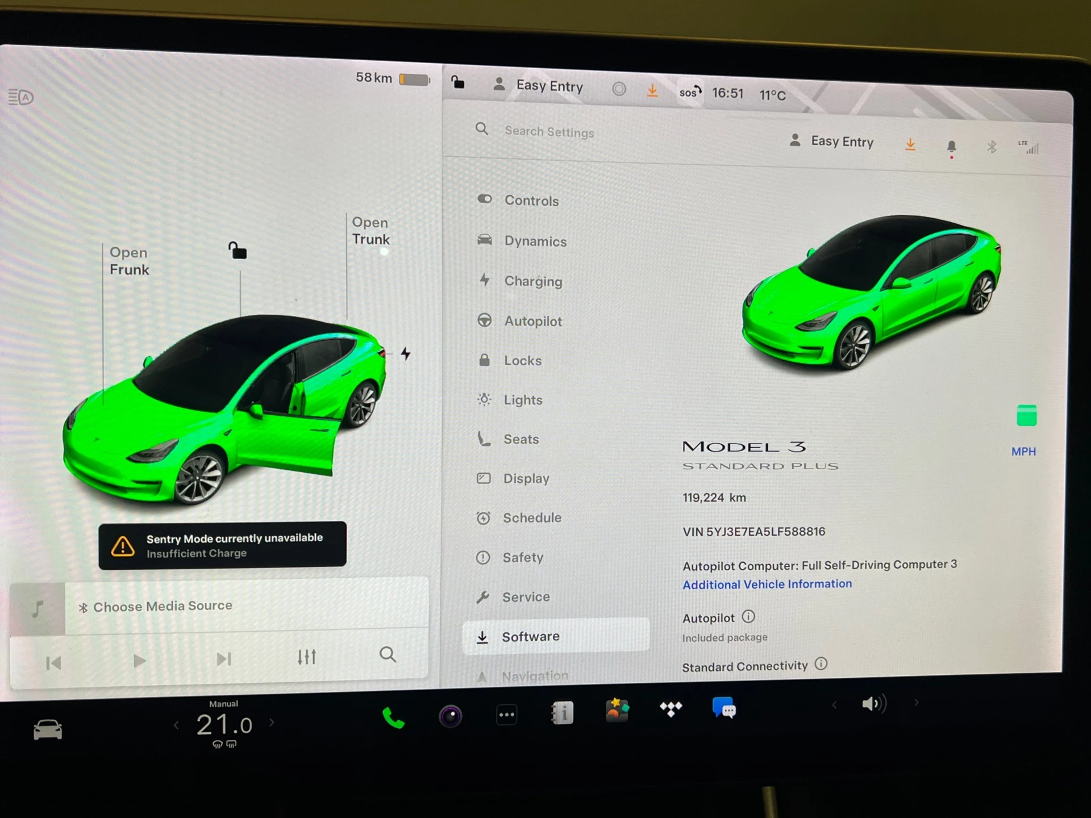Tap Open Trunk on the car view
1091x818 pixels.
coord(370,231)
